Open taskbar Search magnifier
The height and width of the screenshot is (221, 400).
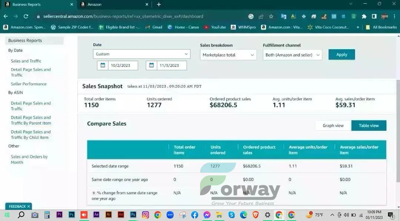[x=21, y=215]
